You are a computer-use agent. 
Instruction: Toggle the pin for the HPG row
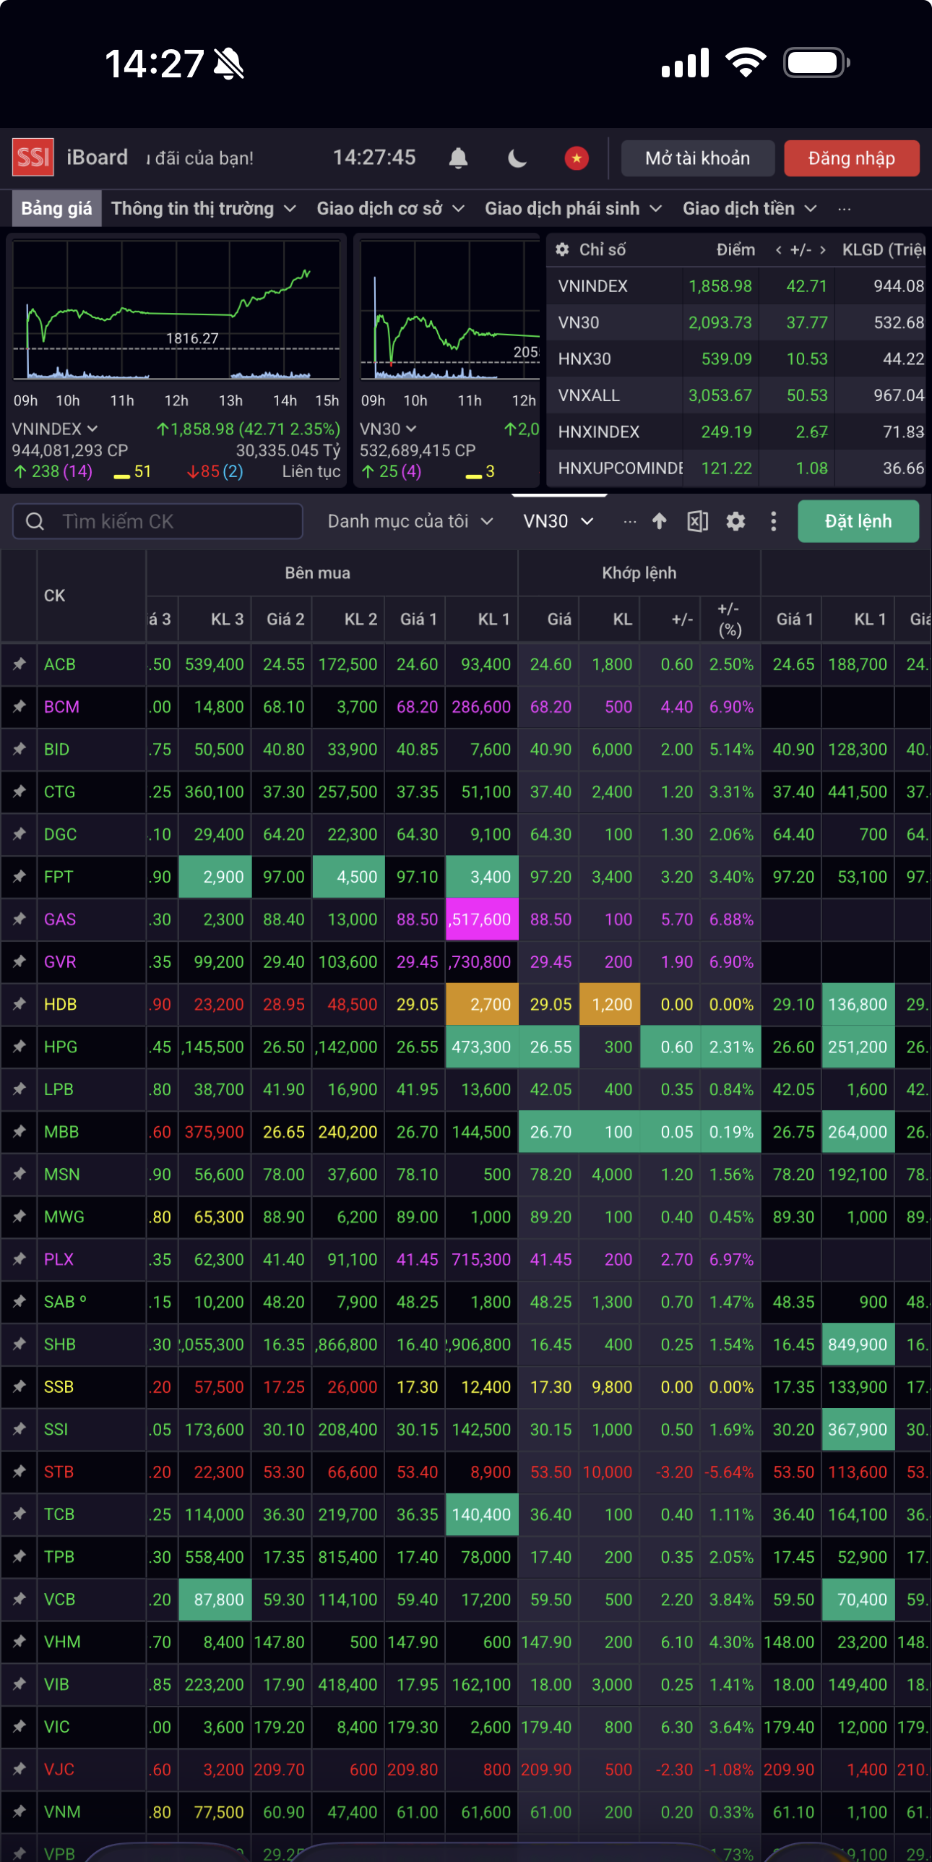(x=20, y=1046)
